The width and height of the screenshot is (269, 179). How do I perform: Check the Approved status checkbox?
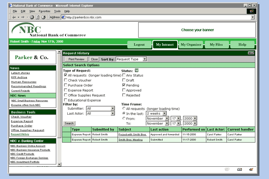(x=124, y=90)
